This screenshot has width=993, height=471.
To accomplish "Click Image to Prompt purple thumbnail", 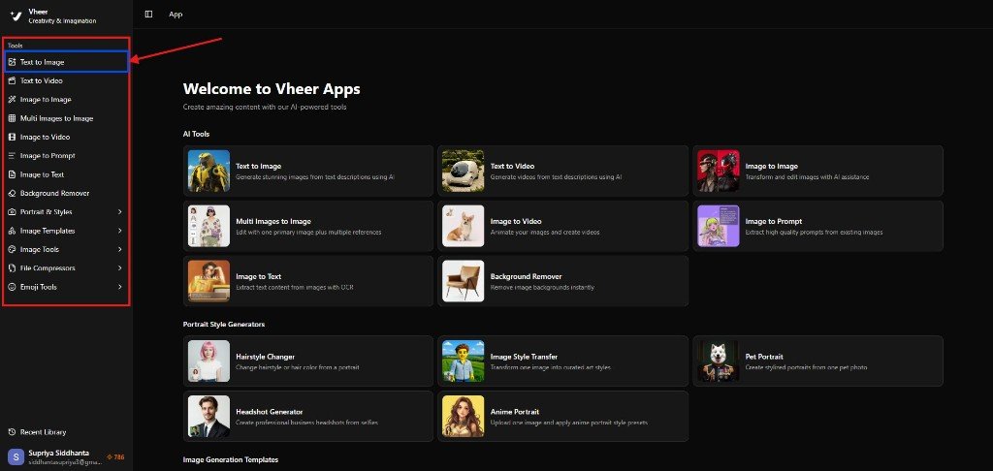I will tap(719, 226).
